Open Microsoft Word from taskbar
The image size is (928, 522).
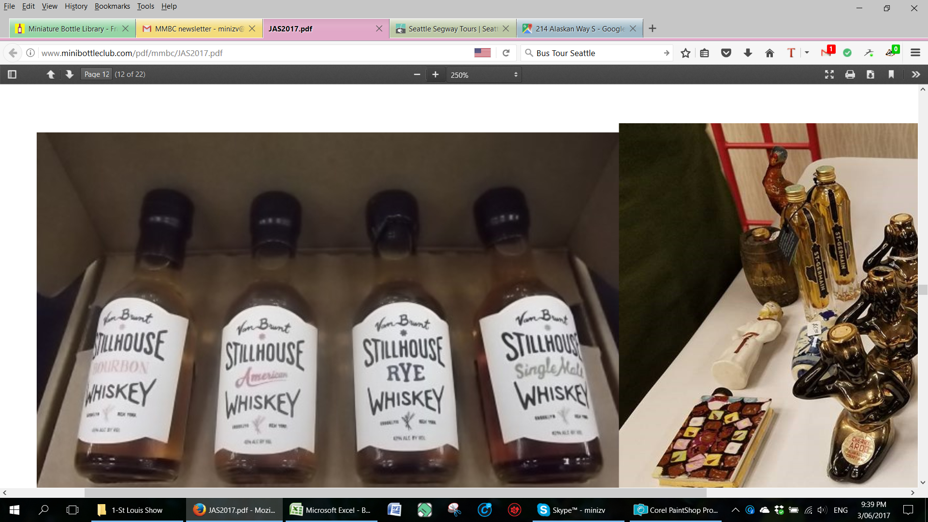tap(394, 510)
